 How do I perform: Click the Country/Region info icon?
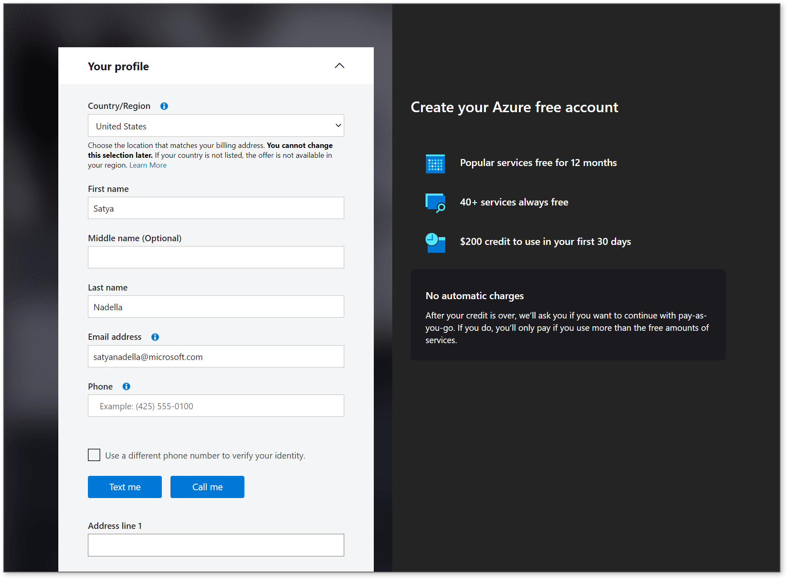coord(164,106)
